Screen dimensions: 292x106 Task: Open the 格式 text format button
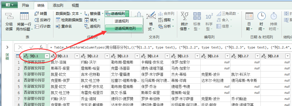point(151,21)
